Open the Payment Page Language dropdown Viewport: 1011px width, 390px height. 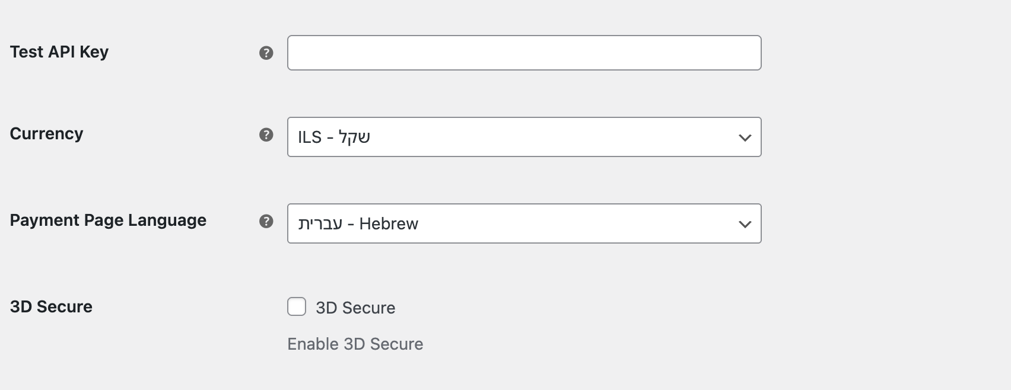(524, 224)
